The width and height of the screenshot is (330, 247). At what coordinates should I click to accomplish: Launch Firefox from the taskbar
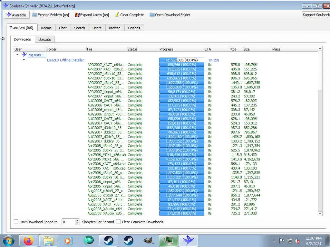coord(29,241)
